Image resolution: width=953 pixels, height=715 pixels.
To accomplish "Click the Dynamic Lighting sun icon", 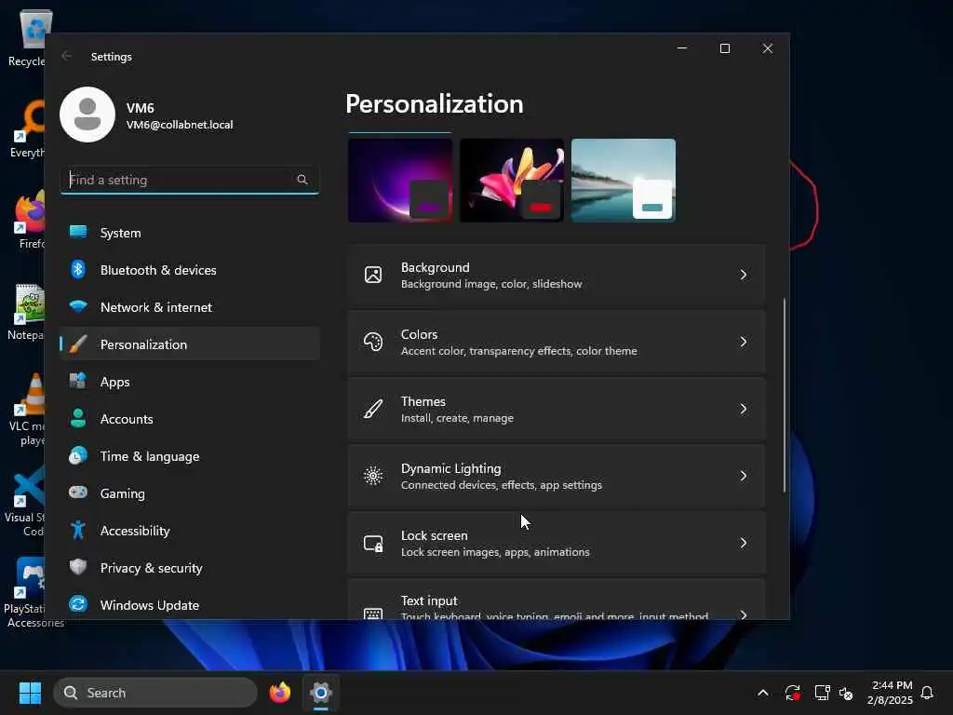I will [x=373, y=476].
